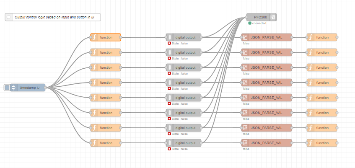Select the second-row left function node
This screenshot has width=355, height=168.
(106, 52)
